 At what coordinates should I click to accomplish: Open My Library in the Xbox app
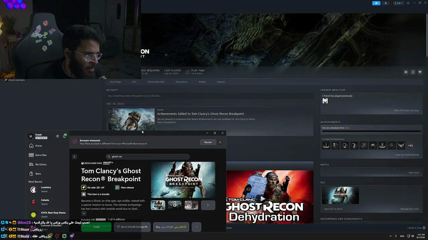(38, 164)
